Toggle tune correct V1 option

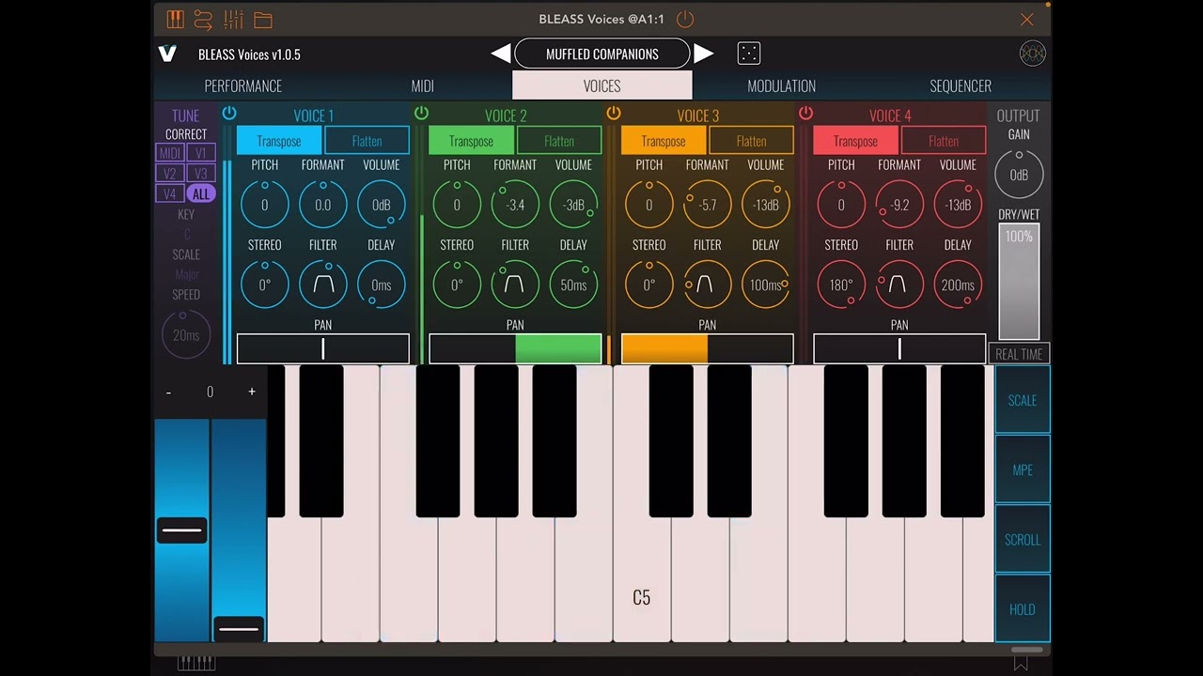click(x=201, y=153)
